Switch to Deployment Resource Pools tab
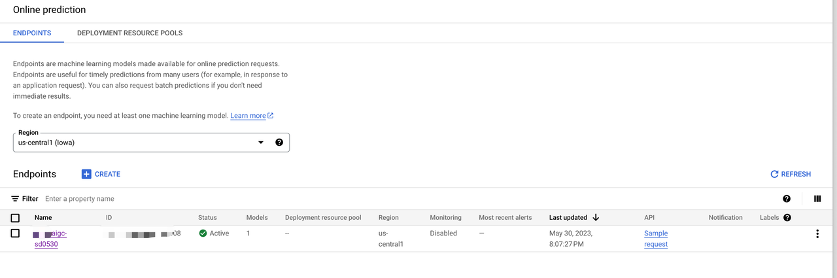 (x=129, y=33)
